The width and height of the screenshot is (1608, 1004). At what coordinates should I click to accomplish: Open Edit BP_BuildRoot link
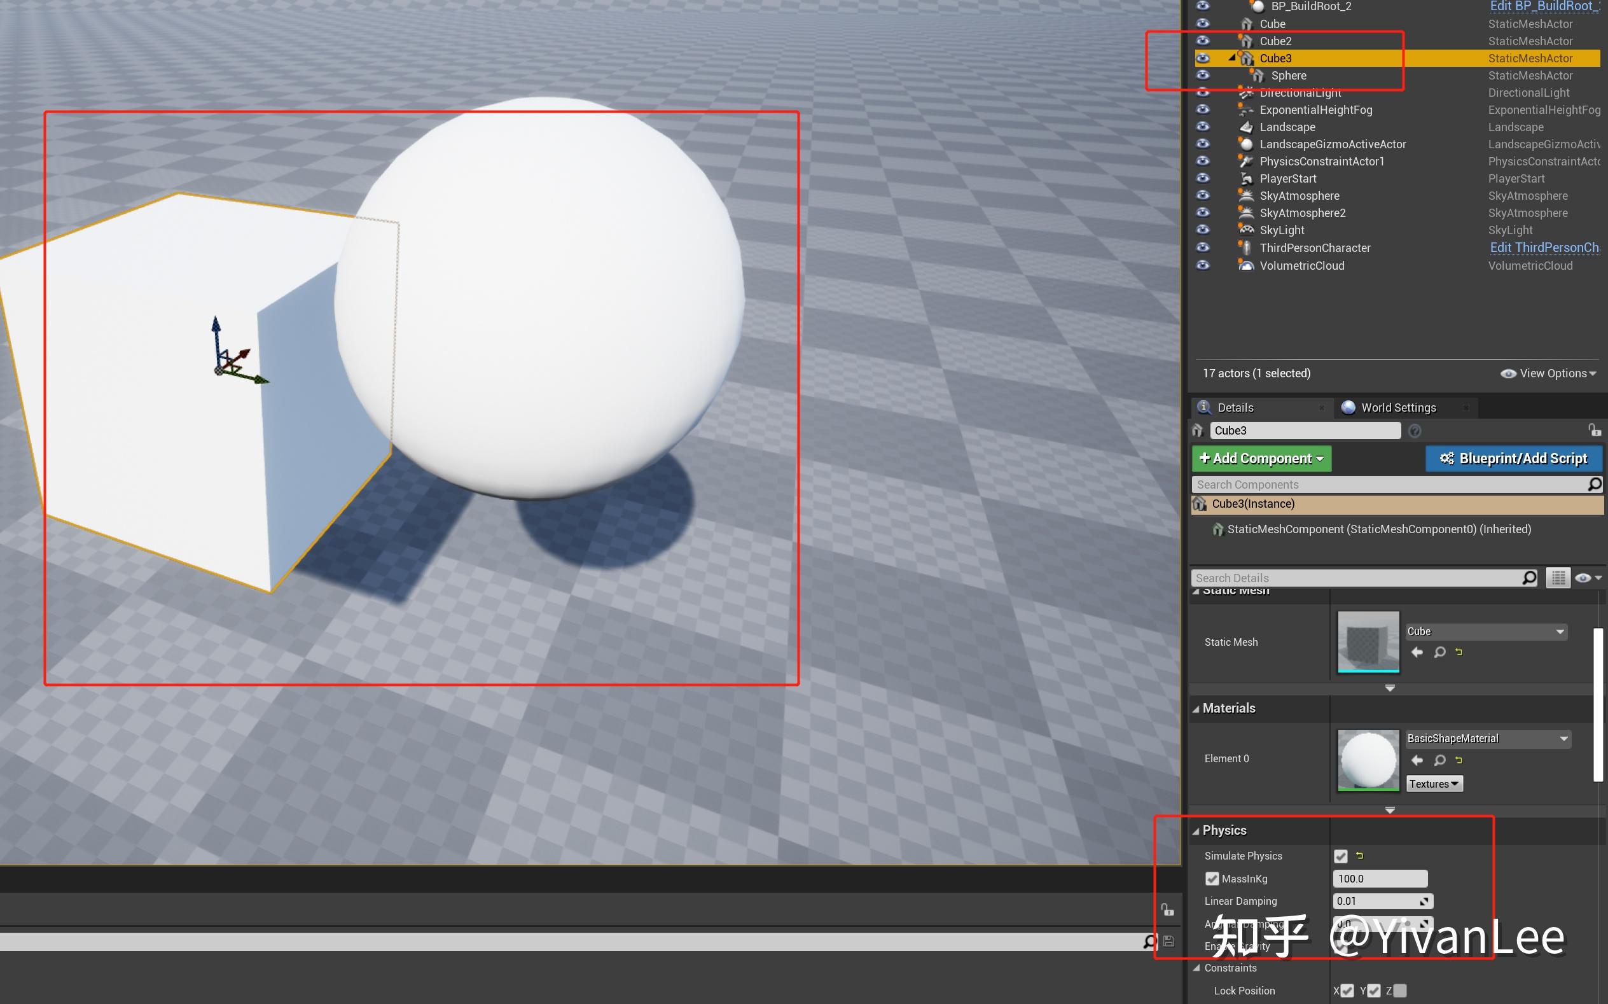[x=1545, y=6]
